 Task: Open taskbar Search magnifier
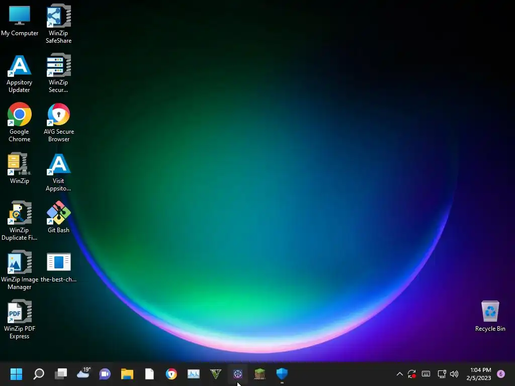tap(38, 374)
